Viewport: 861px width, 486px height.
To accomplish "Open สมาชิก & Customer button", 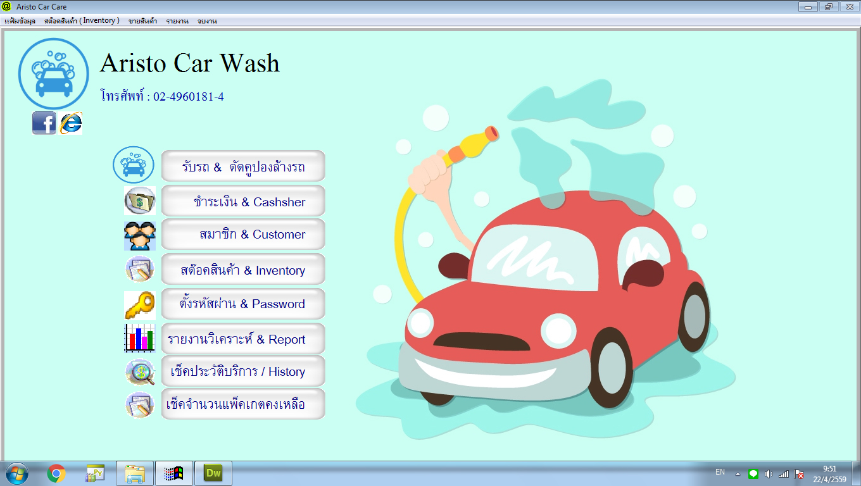I will [243, 234].
